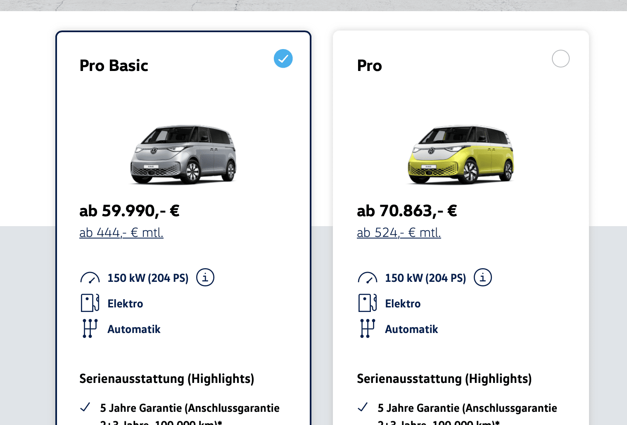Deselect the checked Pro Basic radio button
Viewport: 627px width, 425px height.
[283, 59]
